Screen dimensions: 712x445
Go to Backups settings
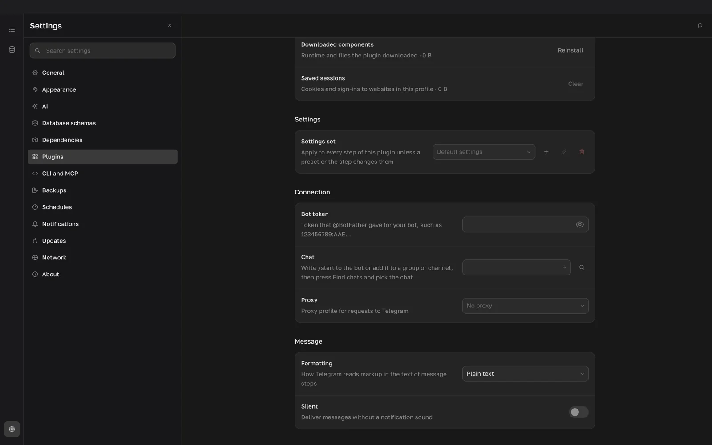coord(103,190)
